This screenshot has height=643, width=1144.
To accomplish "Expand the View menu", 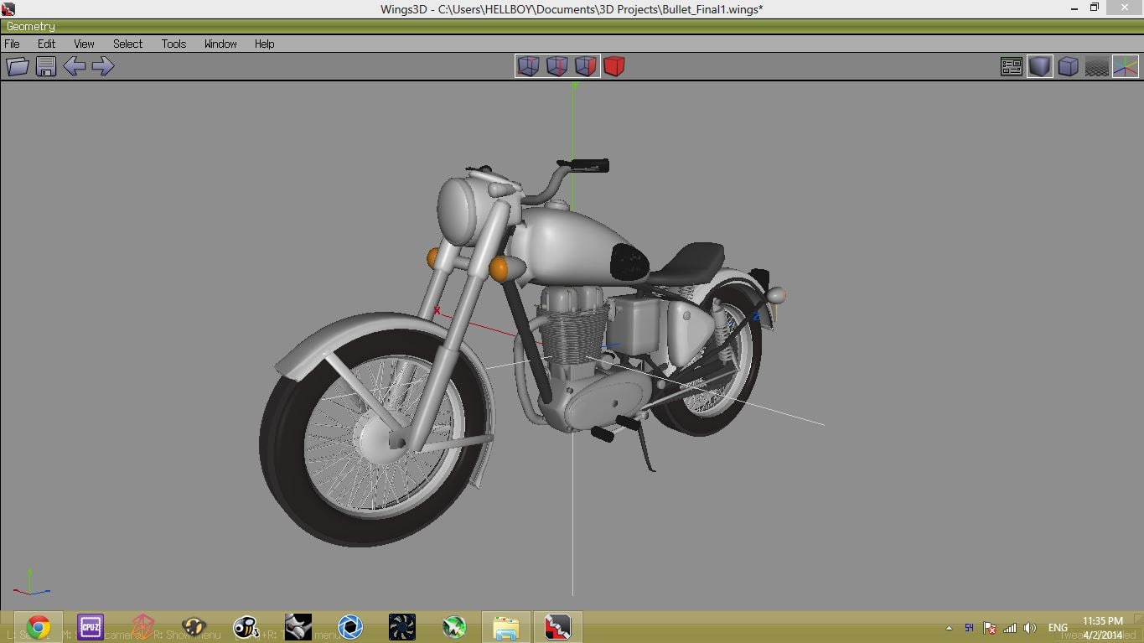I will 84,44.
